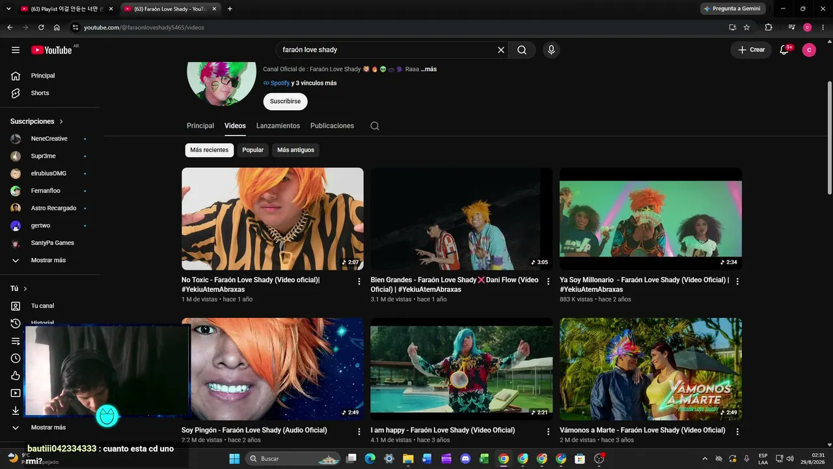Open the playlists icon in sidebar

[x=16, y=341]
